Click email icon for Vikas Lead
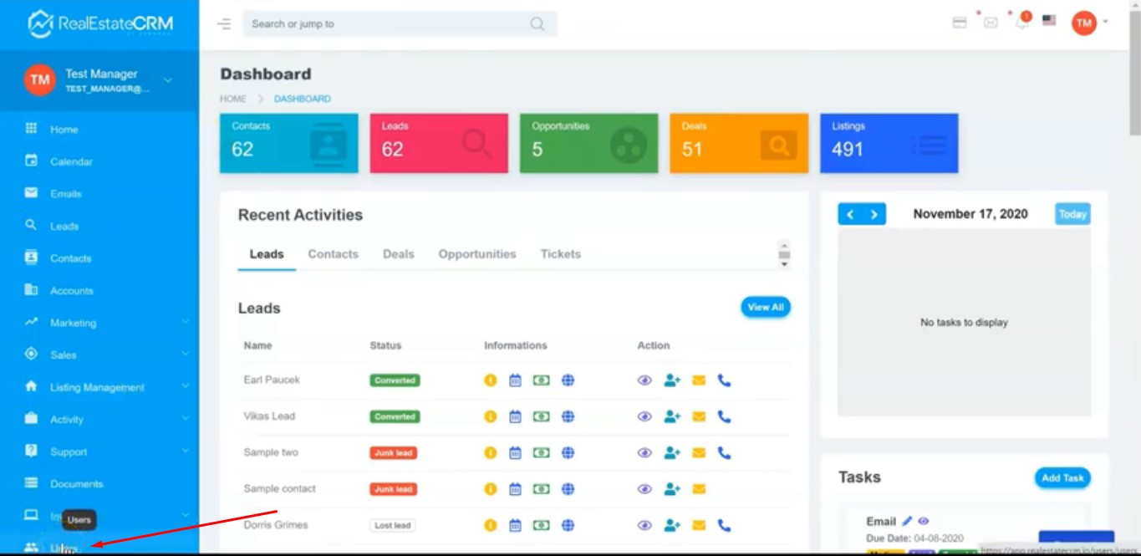The image size is (1141, 556). (x=699, y=416)
